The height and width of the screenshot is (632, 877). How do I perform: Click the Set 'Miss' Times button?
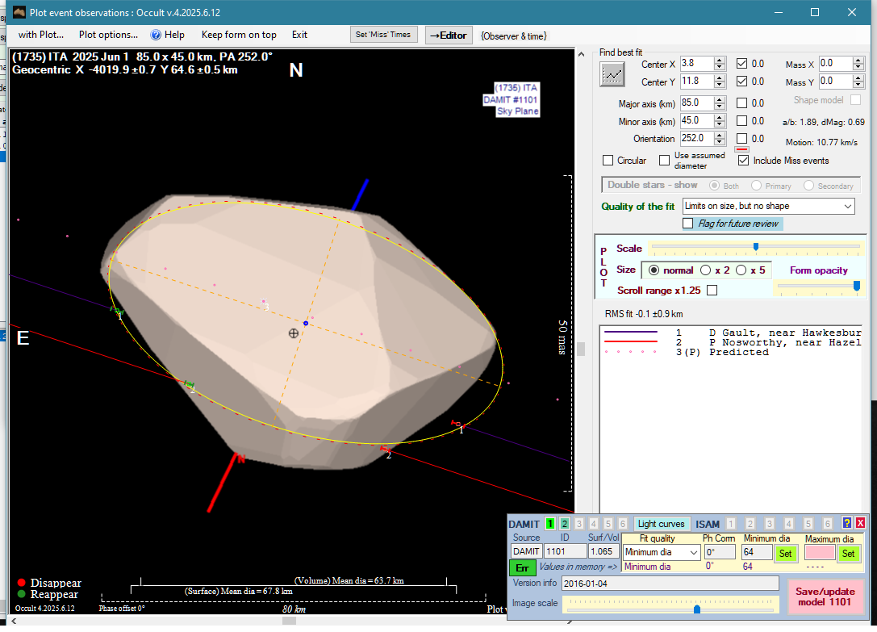[x=384, y=35]
